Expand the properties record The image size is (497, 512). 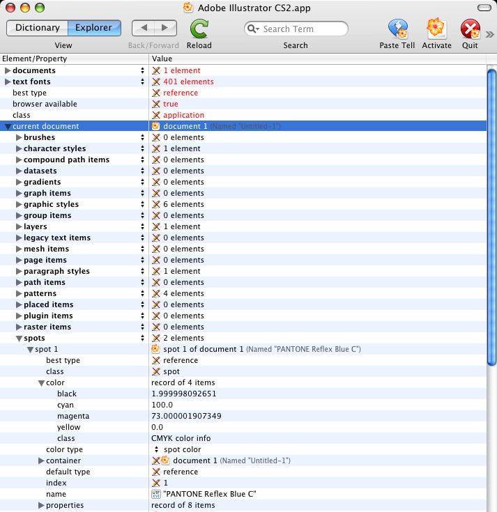[x=41, y=505]
